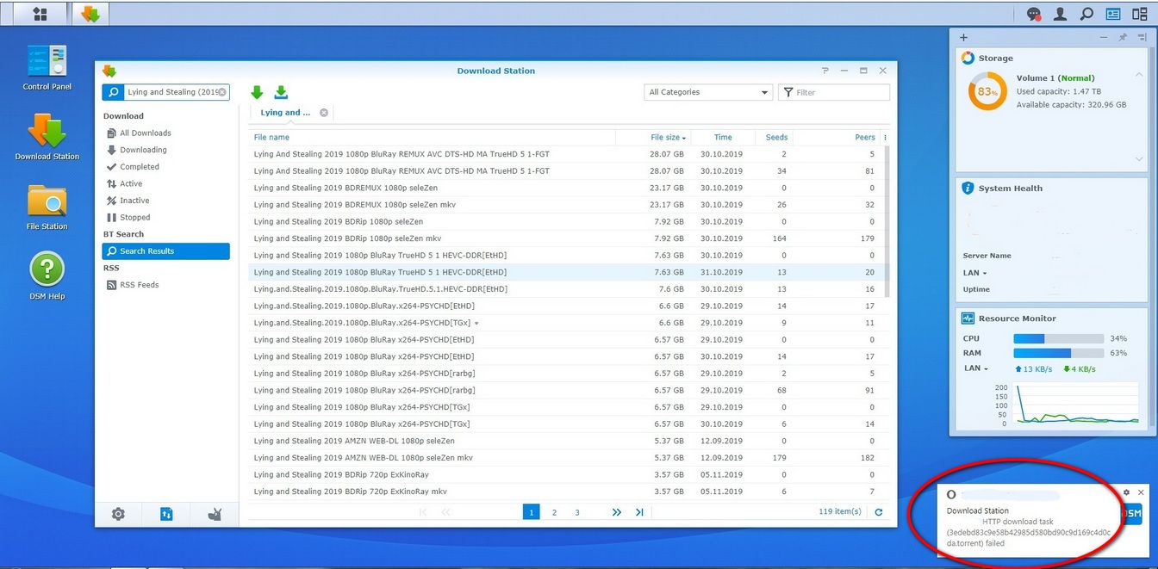The height and width of the screenshot is (569, 1158).
Task: Clear the search box text
Action: 221,92
